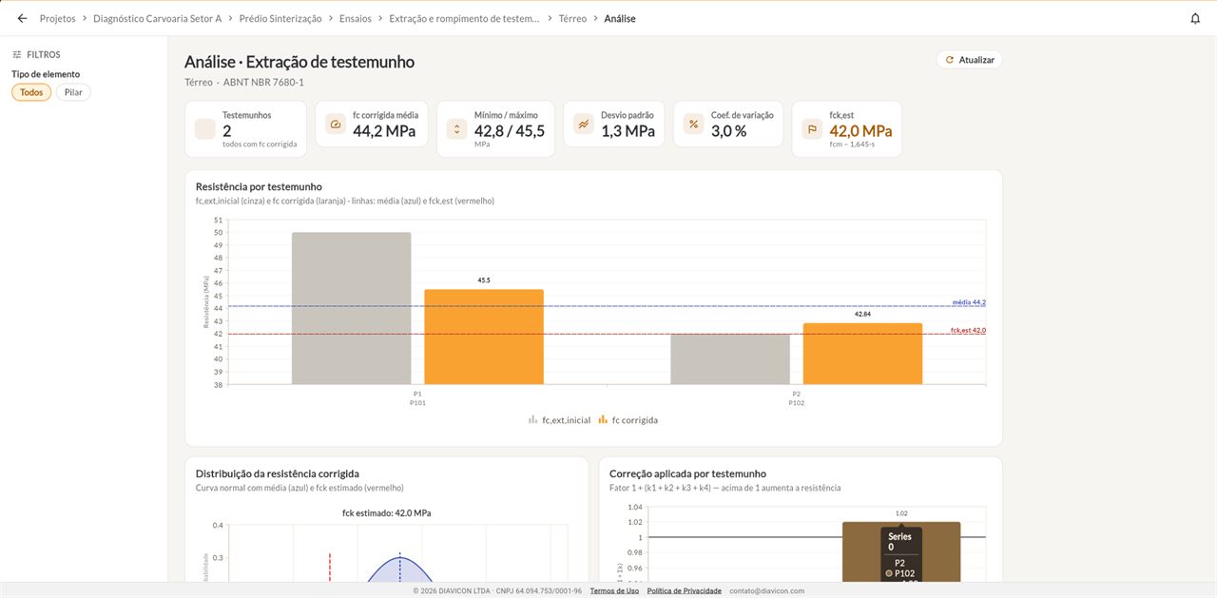Click the ABNT NBR 7680-1 subtitle
This screenshot has height=598, width=1217.
263,83
